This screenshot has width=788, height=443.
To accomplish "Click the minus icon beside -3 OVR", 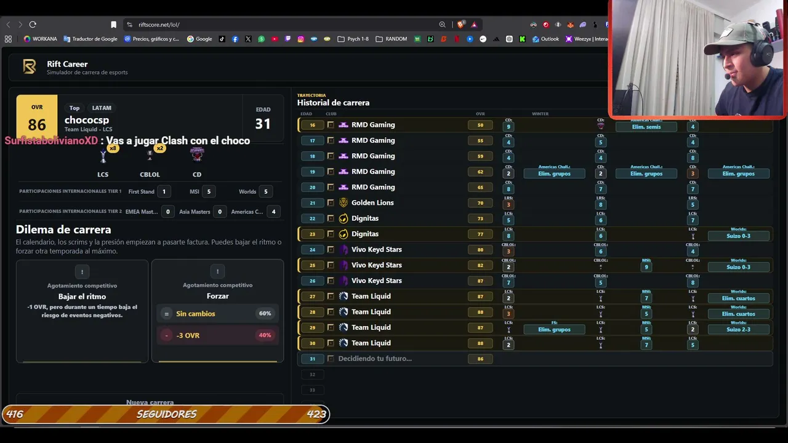I will click(x=166, y=335).
